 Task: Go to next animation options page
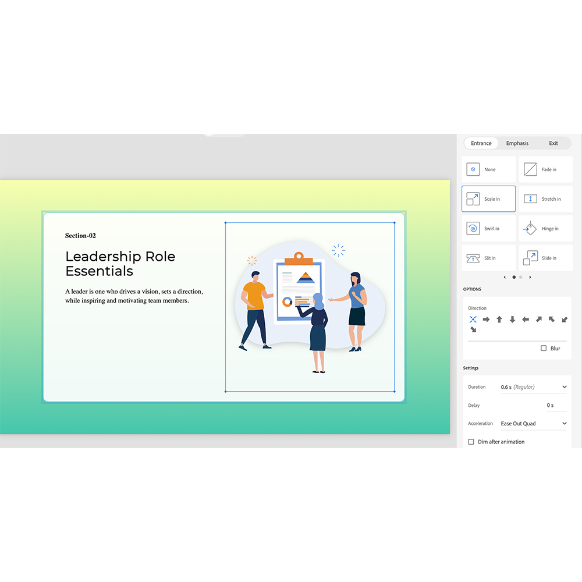(530, 277)
